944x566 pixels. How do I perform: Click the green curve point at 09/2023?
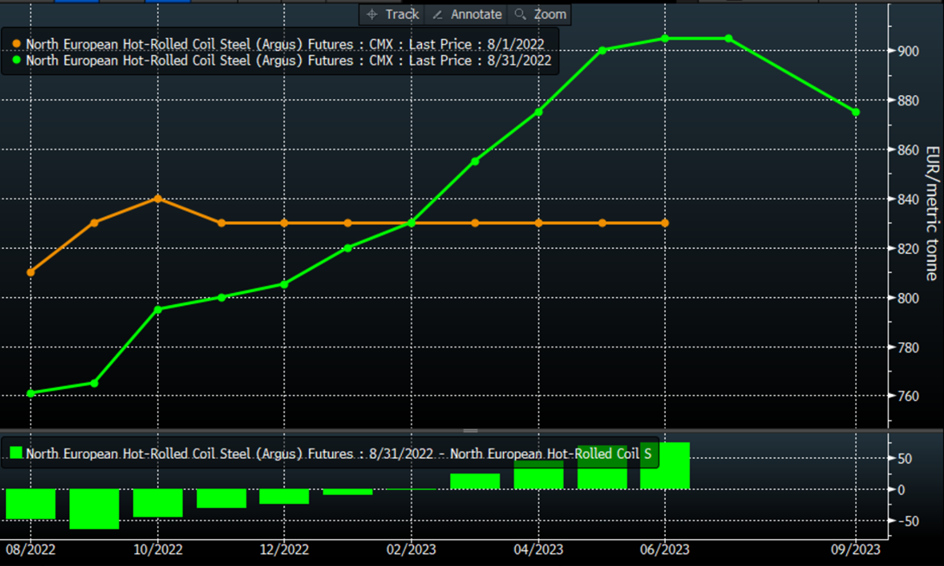[x=856, y=112]
